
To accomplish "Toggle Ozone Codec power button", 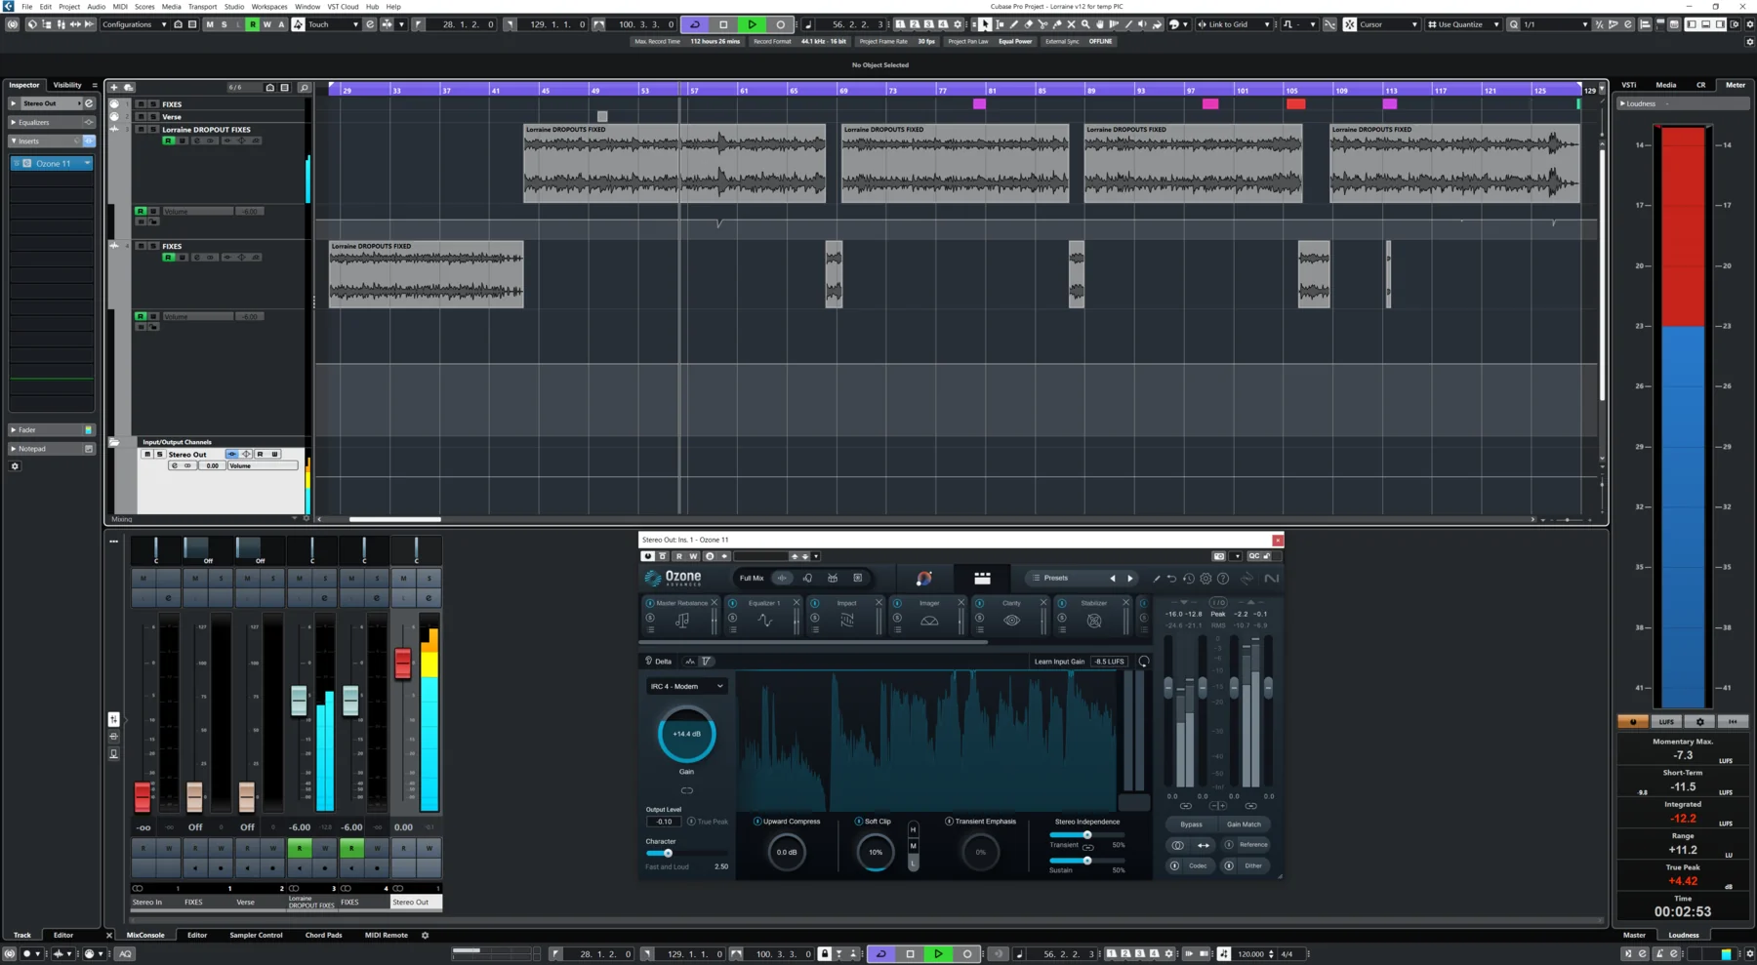I will 1174,865.
